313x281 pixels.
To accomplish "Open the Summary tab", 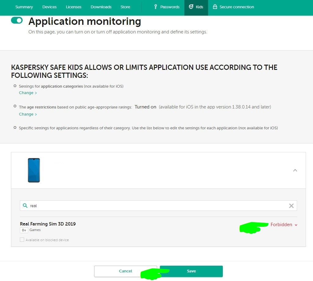I will coord(24,7).
